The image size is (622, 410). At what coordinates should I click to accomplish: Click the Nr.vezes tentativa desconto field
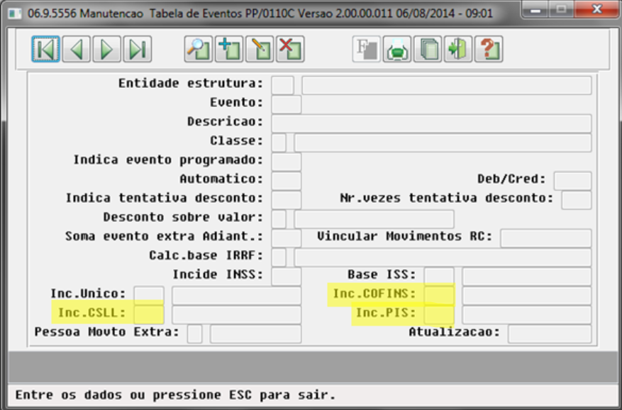tap(577, 200)
